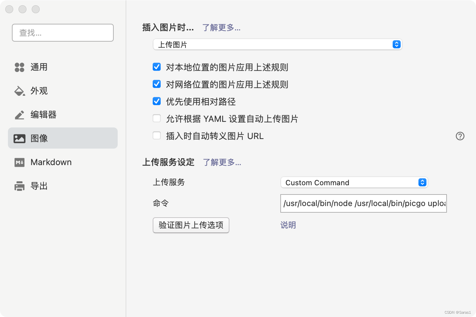This screenshot has height=317, width=476.
Task: Click the help question mark icon
Action: coord(460,136)
